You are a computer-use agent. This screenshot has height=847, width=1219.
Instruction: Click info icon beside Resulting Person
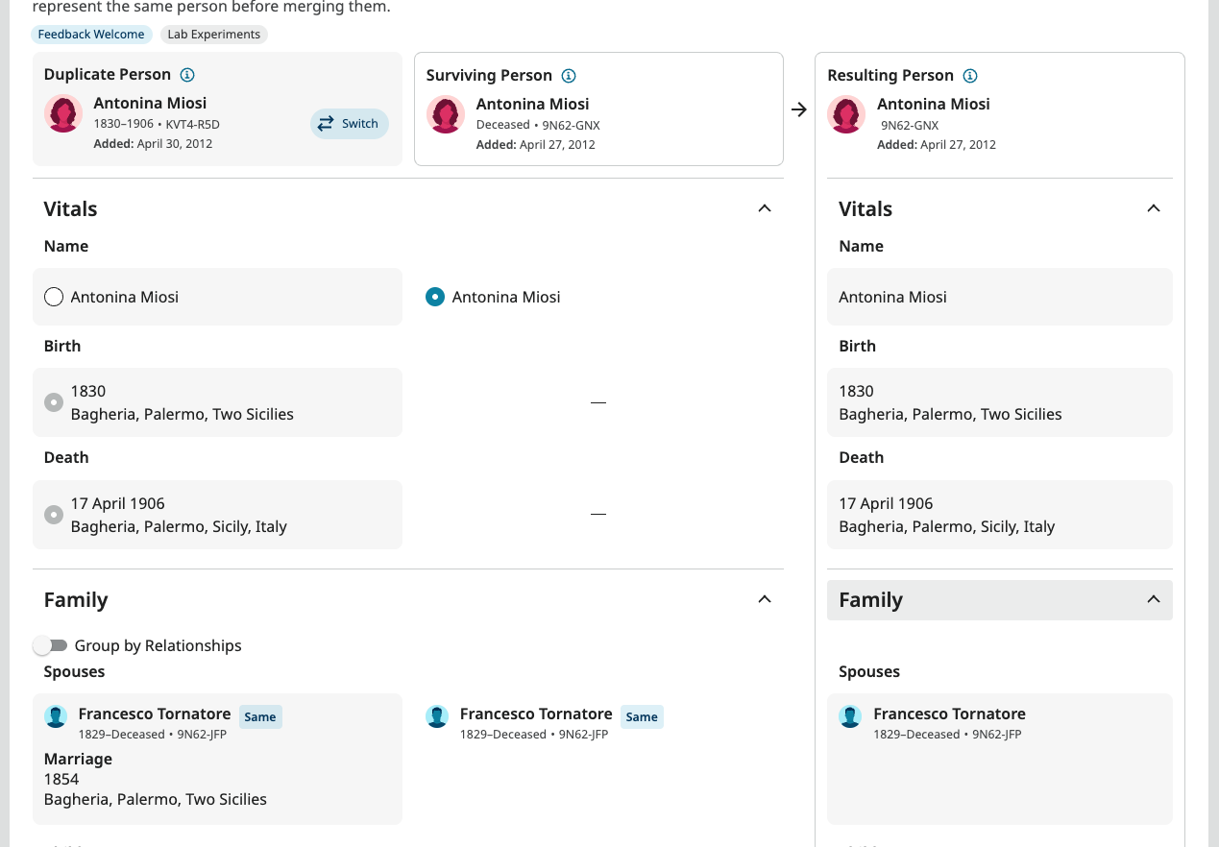(x=970, y=76)
